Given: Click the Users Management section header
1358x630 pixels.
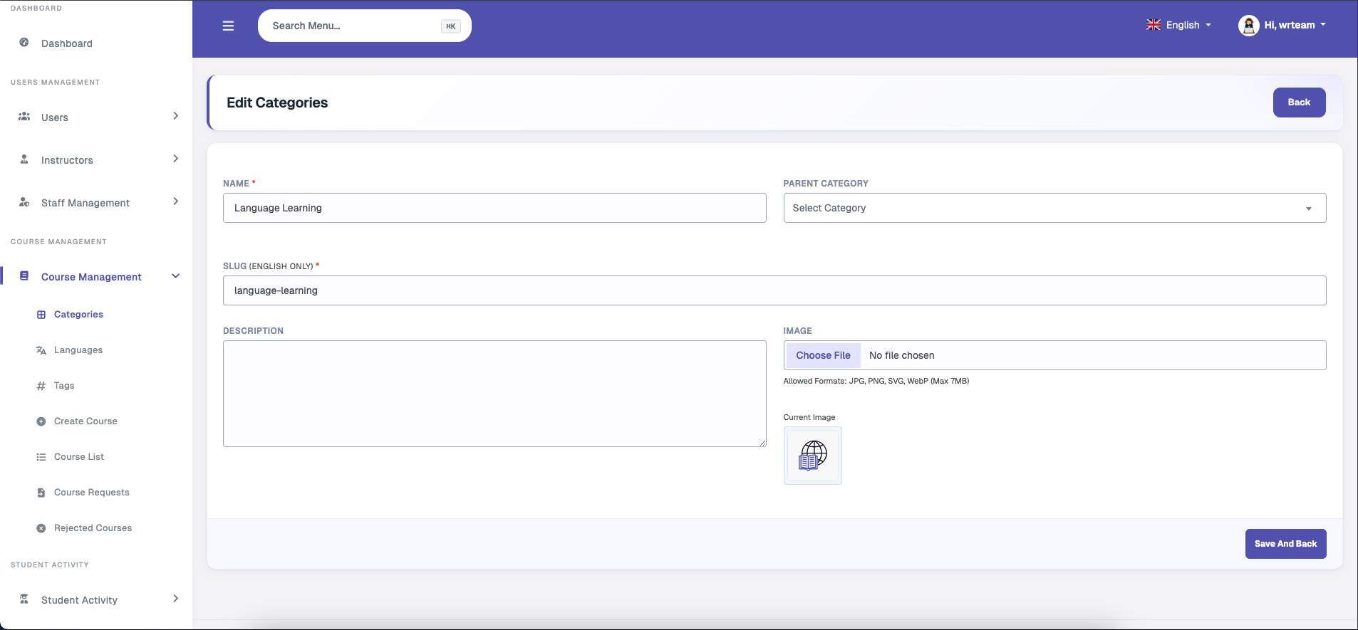Looking at the screenshot, I should 55,83.
